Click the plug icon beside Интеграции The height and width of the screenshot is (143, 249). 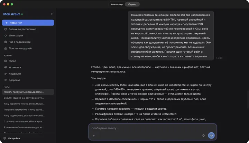(6, 35)
